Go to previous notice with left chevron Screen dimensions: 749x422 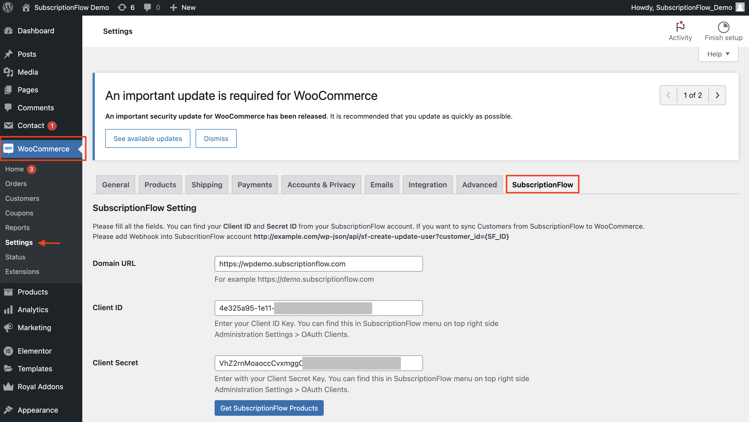(x=668, y=95)
